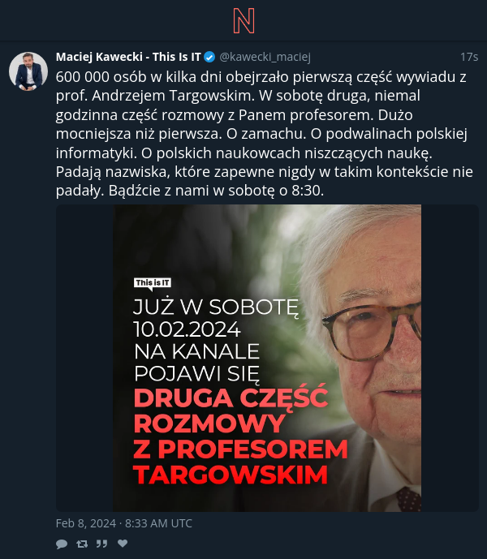487x559 pixels.
Task: Click the JUŻ W SOBOTĘ text in image
Action: [216, 307]
